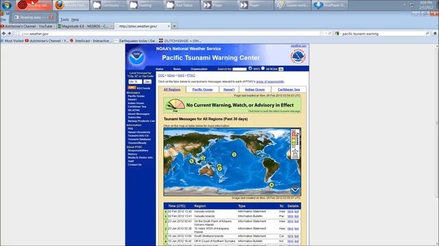Click to read the latest tsunami message
The width and height of the screenshot is (439, 246).
pos(274,111)
